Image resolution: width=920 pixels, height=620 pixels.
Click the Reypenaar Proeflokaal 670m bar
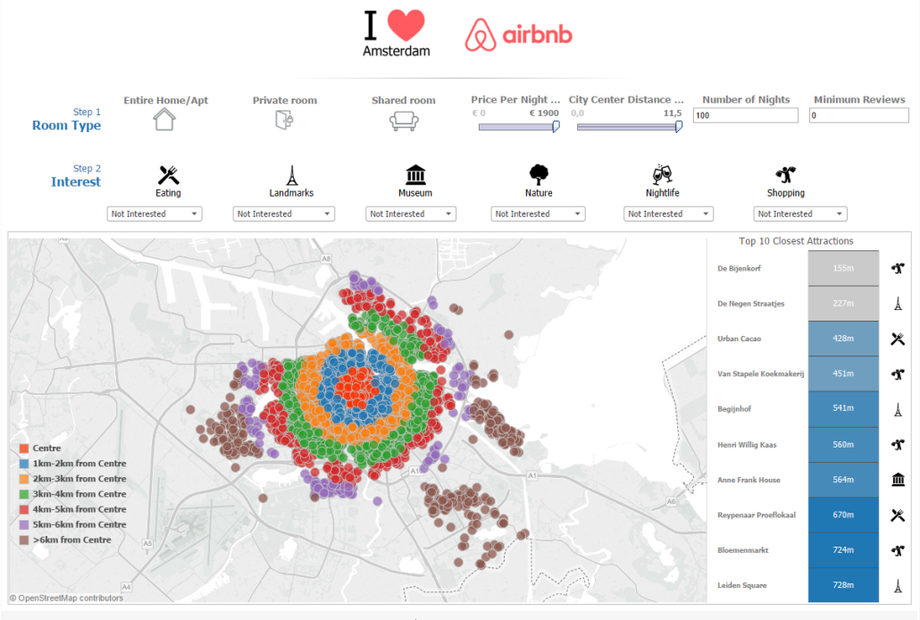[x=843, y=515]
